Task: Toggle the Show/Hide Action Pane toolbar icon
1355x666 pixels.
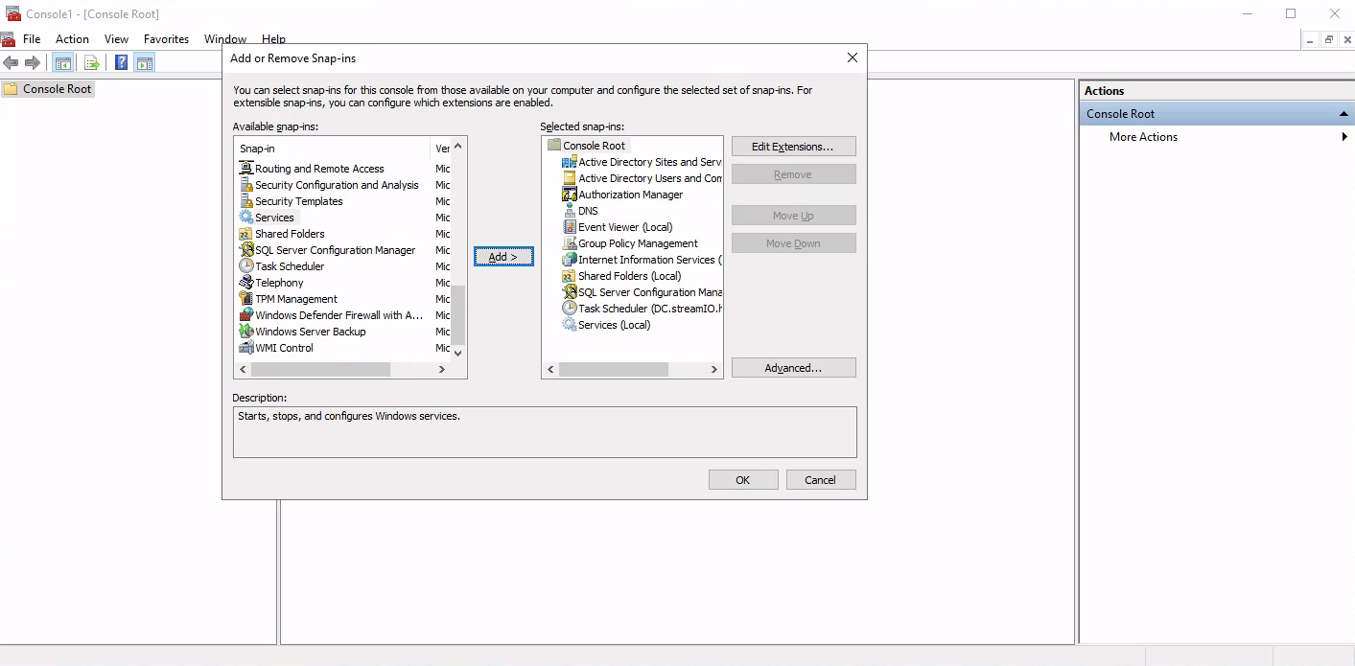Action: click(x=145, y=63)
